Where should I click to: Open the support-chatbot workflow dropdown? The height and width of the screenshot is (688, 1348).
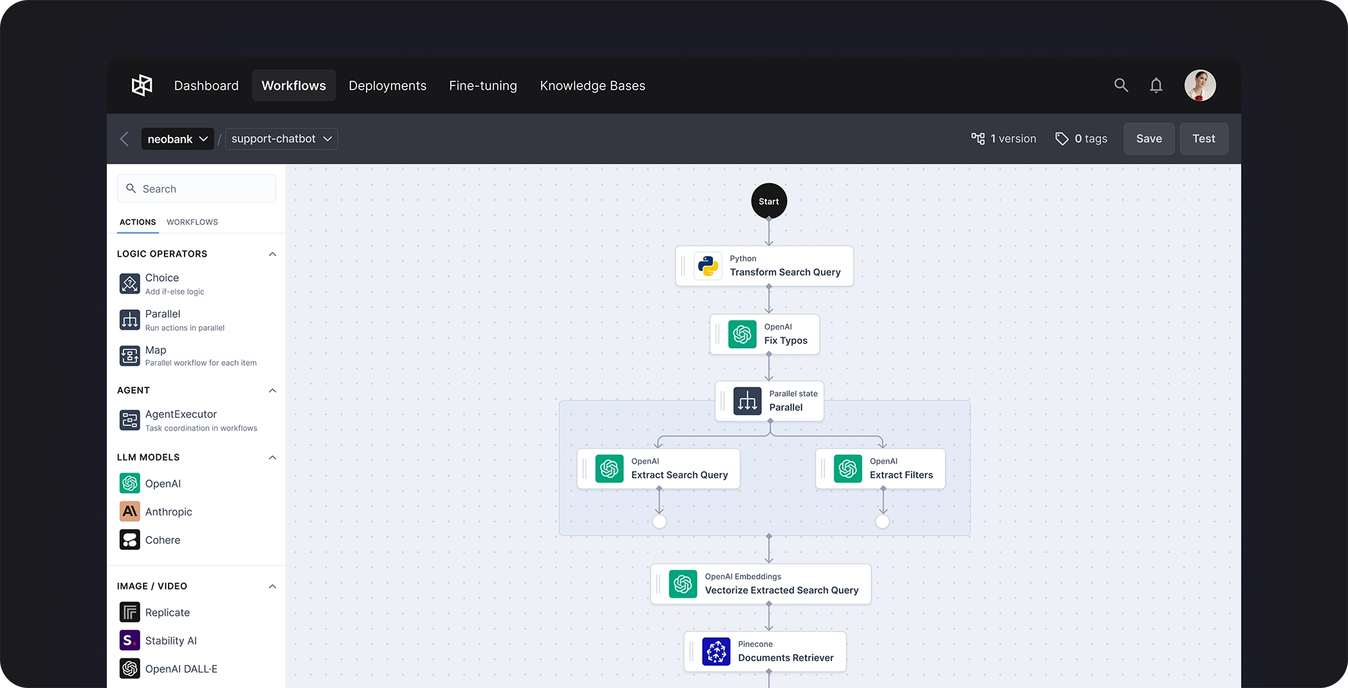tap(281, 139)
